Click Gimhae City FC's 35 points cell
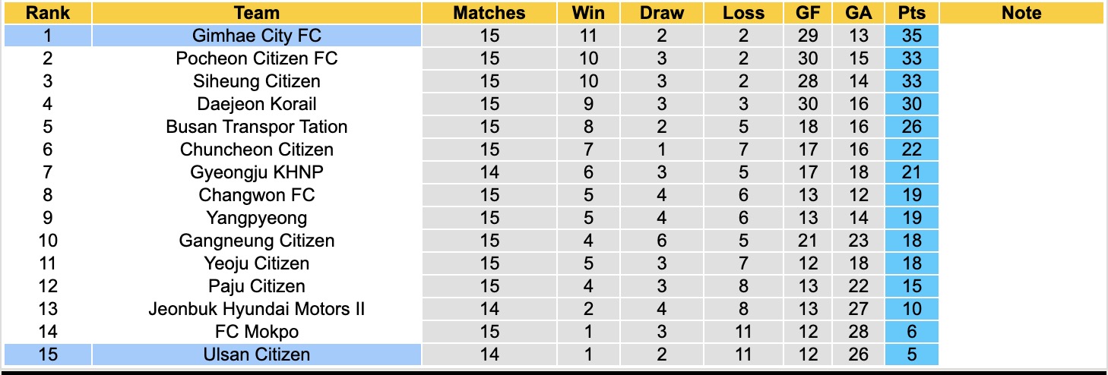1108x375 pixels. pyautogui.click(x=911, y=36)
